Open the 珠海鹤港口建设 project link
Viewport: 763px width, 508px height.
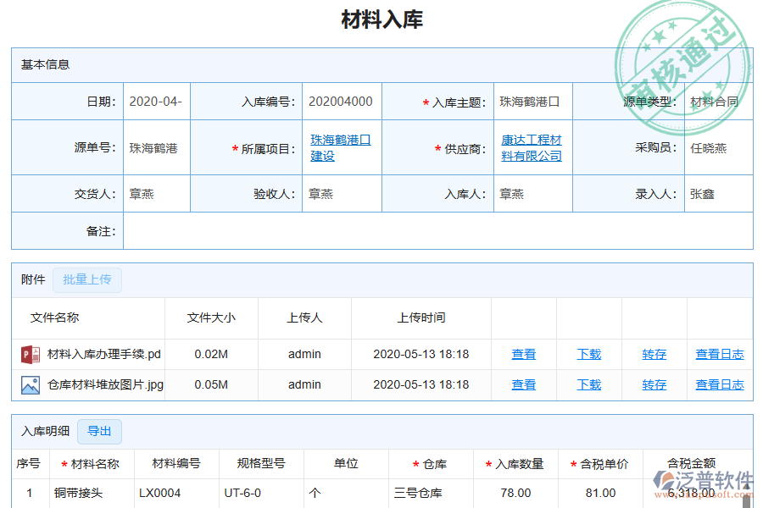pos(339,146)
